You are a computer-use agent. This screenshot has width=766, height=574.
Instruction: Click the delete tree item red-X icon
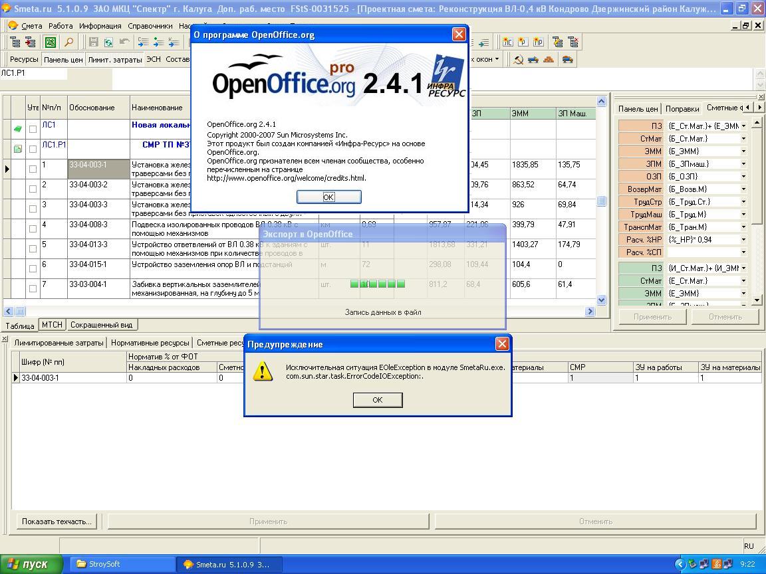point(573,43)
